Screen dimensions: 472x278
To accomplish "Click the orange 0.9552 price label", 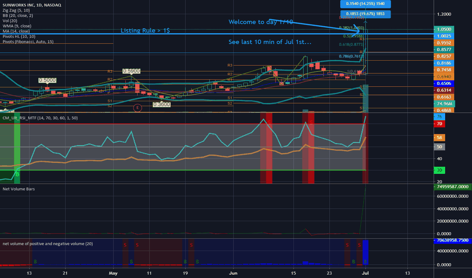I will [444, 43].
